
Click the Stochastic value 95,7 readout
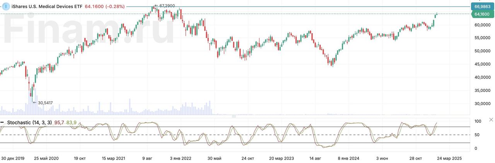(59, 122)
